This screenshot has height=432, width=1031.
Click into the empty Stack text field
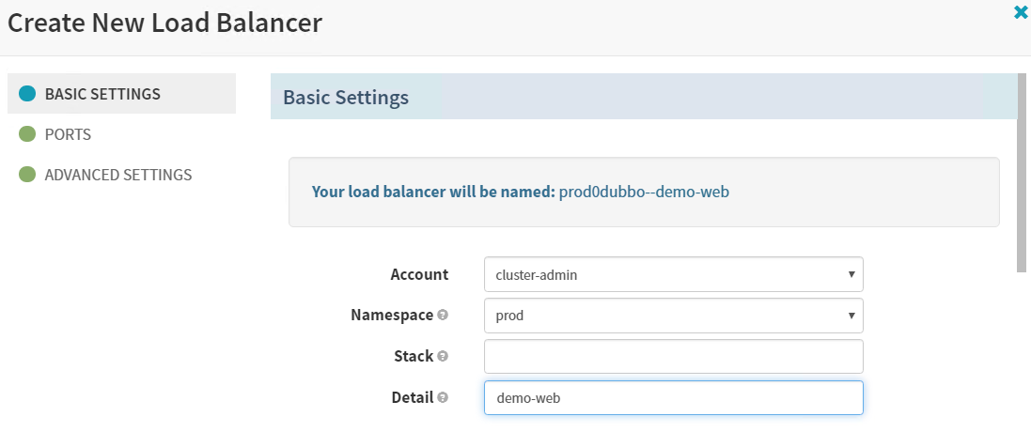point(673,357)
